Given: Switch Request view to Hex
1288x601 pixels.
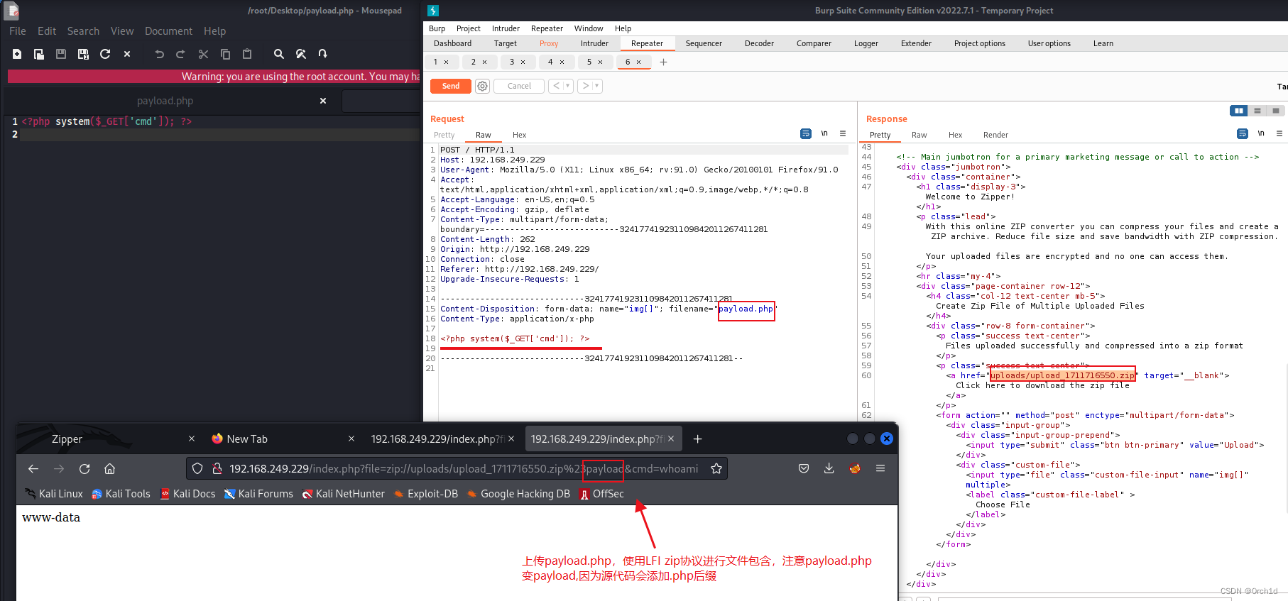Looking at the screenshot, I should [x=519, y=135].
